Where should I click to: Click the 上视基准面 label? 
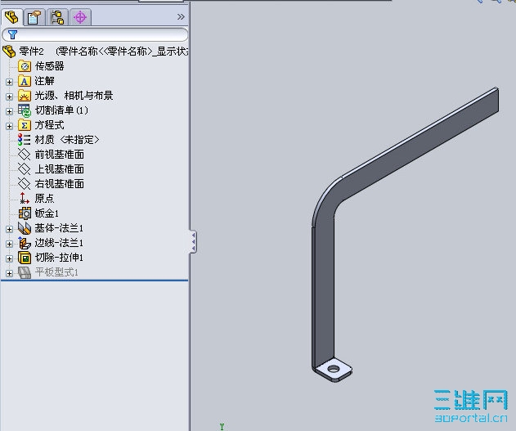coord(59,169)
